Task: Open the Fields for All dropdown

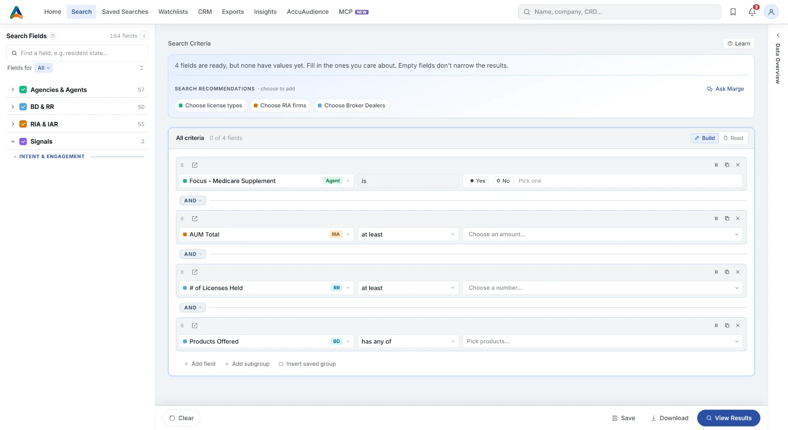Action: (44, 68)
